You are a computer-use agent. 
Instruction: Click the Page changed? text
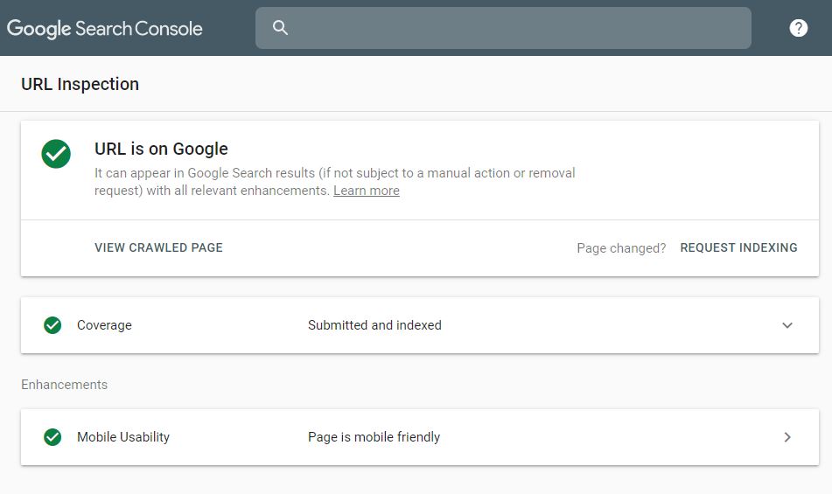621,248
